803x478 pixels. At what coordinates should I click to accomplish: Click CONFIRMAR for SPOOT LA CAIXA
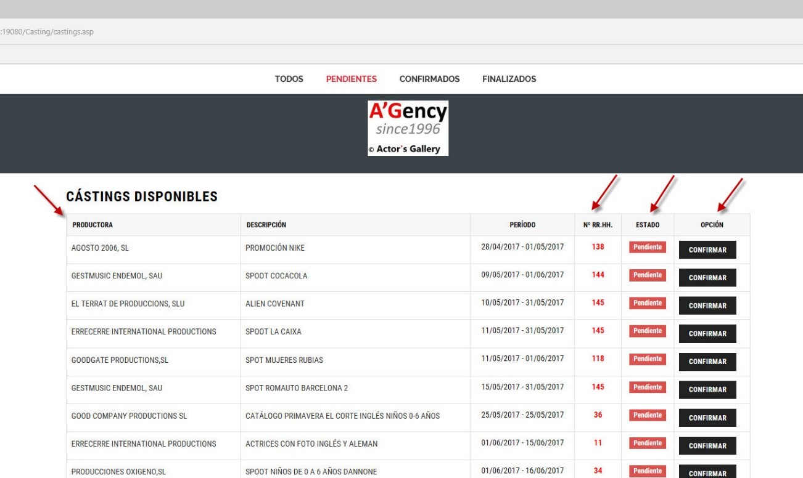click(x=707, y=334)
